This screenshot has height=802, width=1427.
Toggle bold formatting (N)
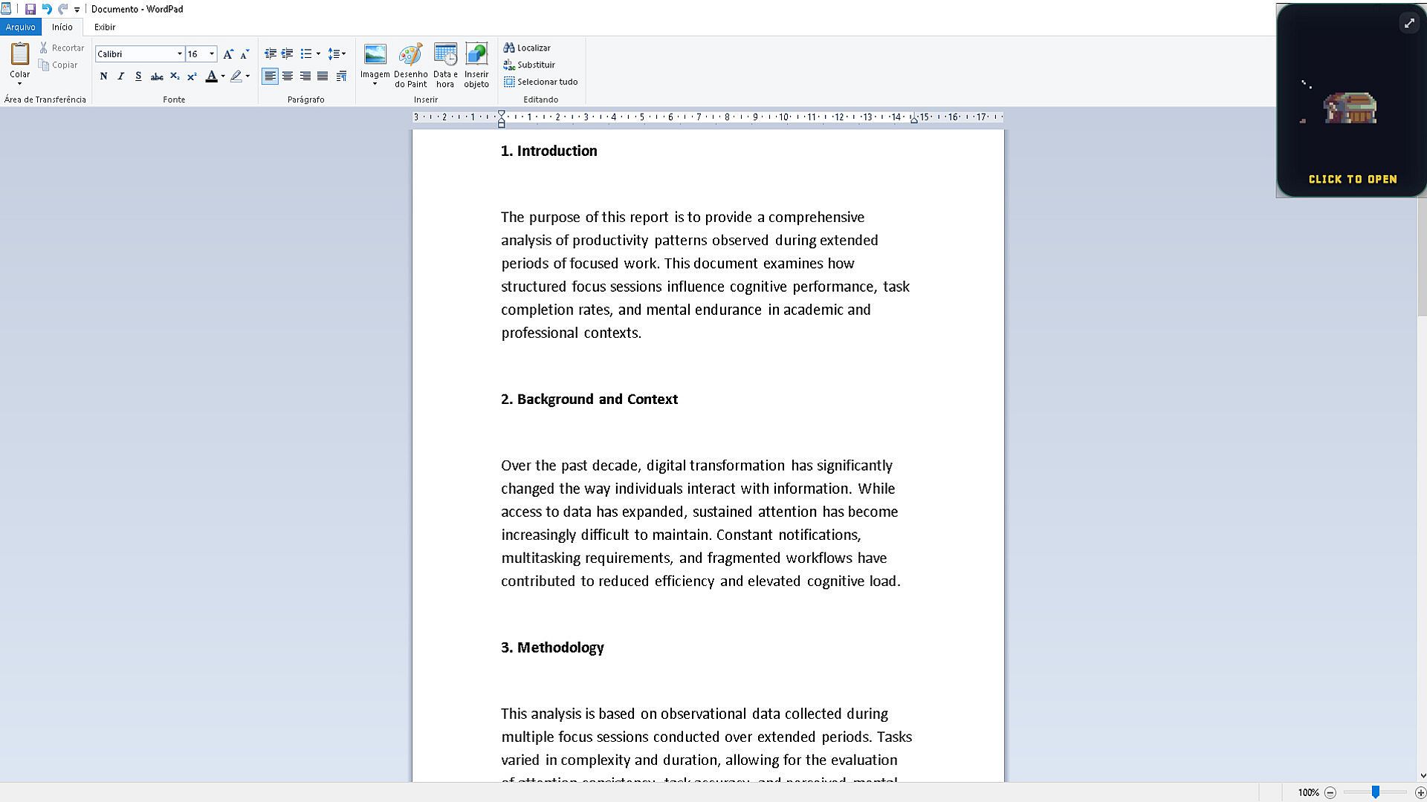103,76
